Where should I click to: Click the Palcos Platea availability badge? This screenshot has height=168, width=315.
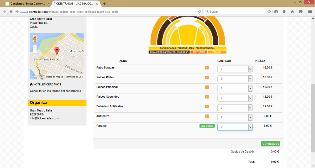point(207,77)
